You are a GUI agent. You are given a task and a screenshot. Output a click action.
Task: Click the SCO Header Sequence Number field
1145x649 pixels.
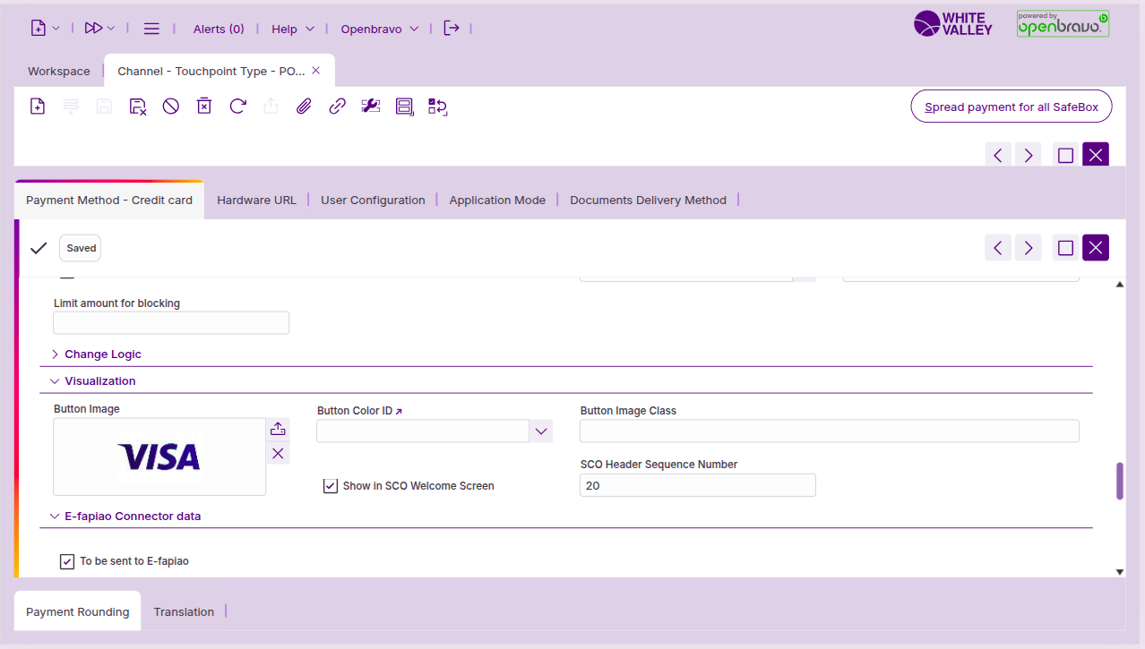697,485
